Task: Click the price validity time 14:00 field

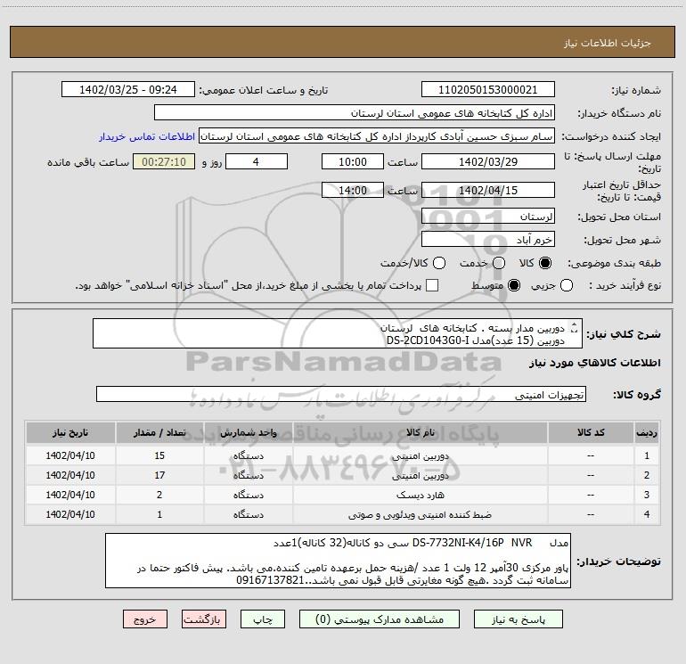Action: point(353,190)
